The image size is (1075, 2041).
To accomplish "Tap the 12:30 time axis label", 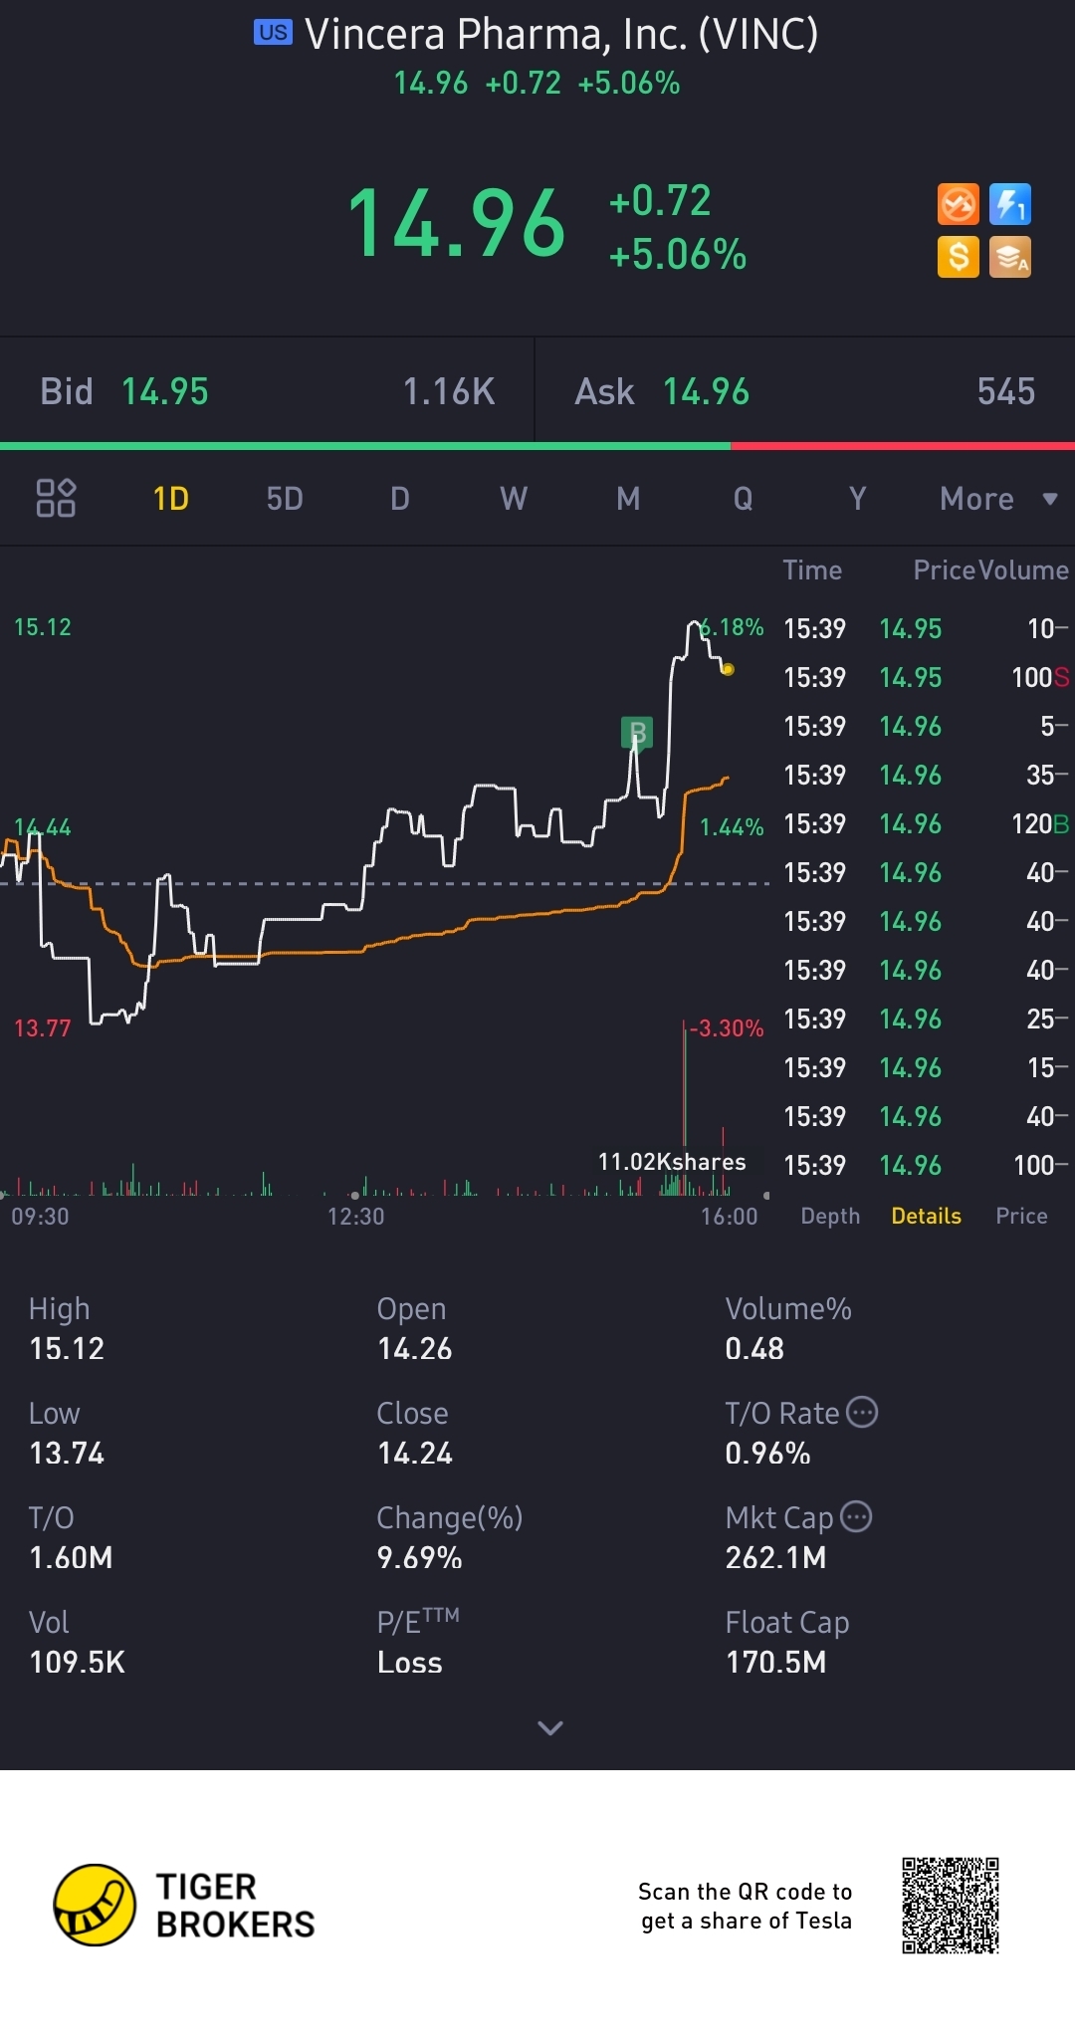I will (355, 1216).
